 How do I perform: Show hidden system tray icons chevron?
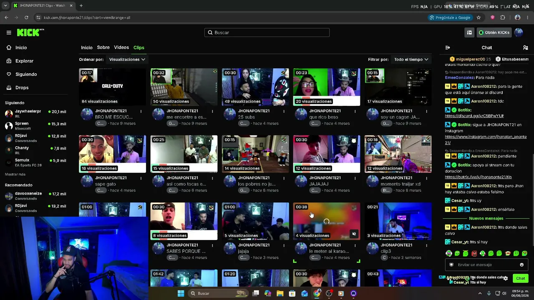point(480,293)
